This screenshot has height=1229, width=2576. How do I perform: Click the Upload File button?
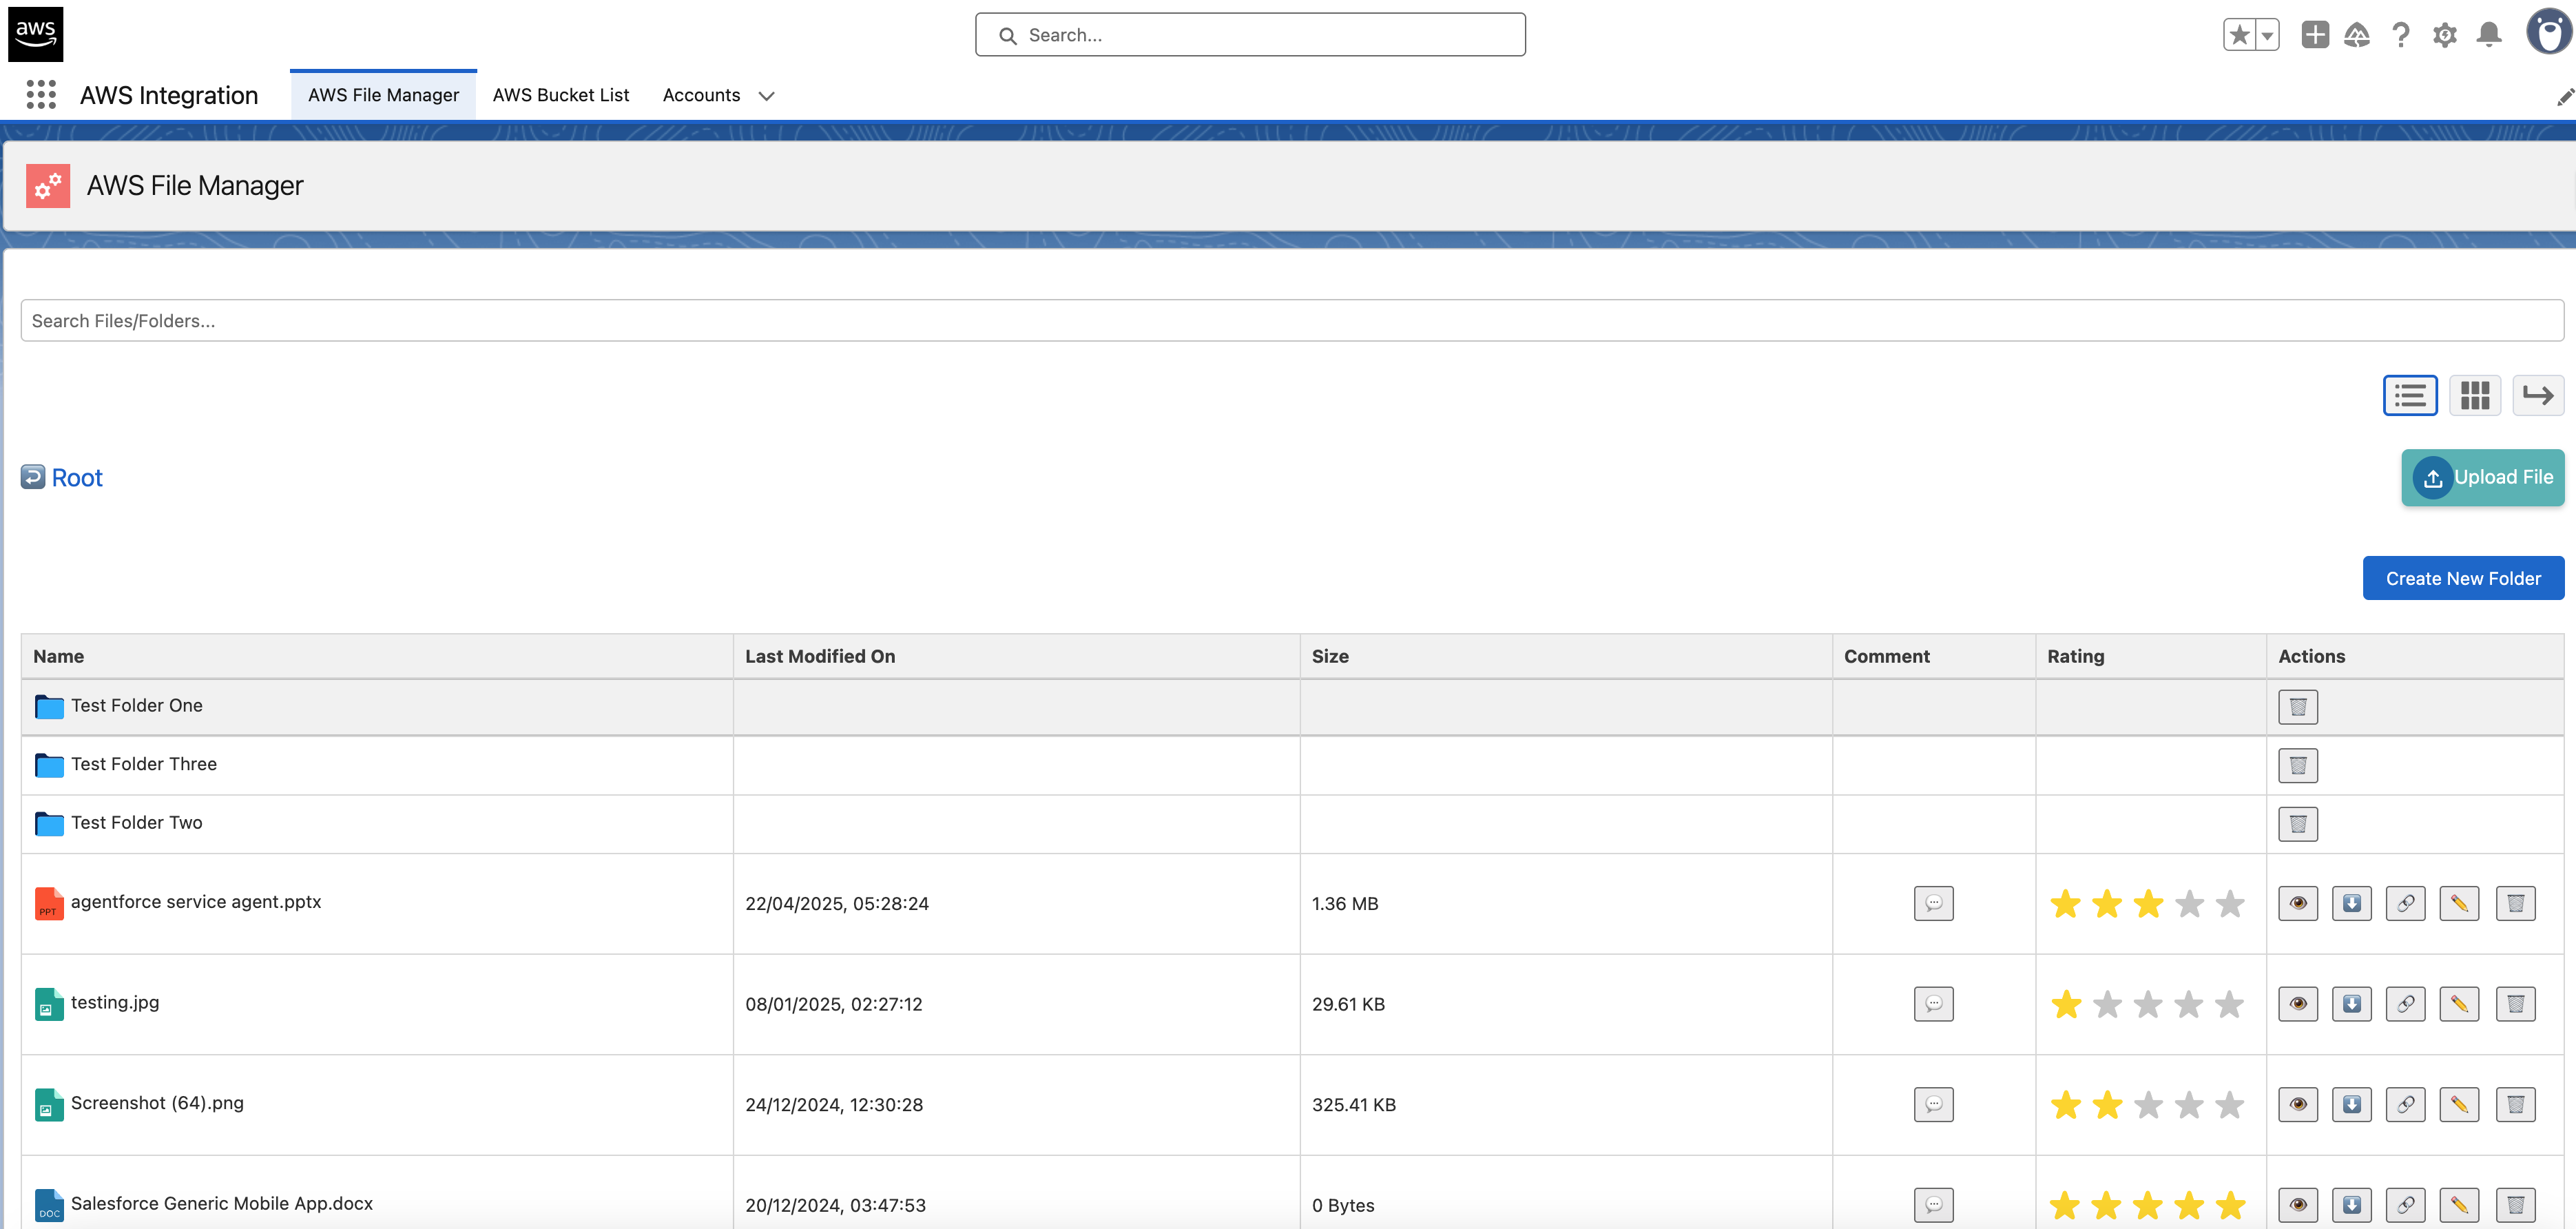click(x=2483, y=477)
